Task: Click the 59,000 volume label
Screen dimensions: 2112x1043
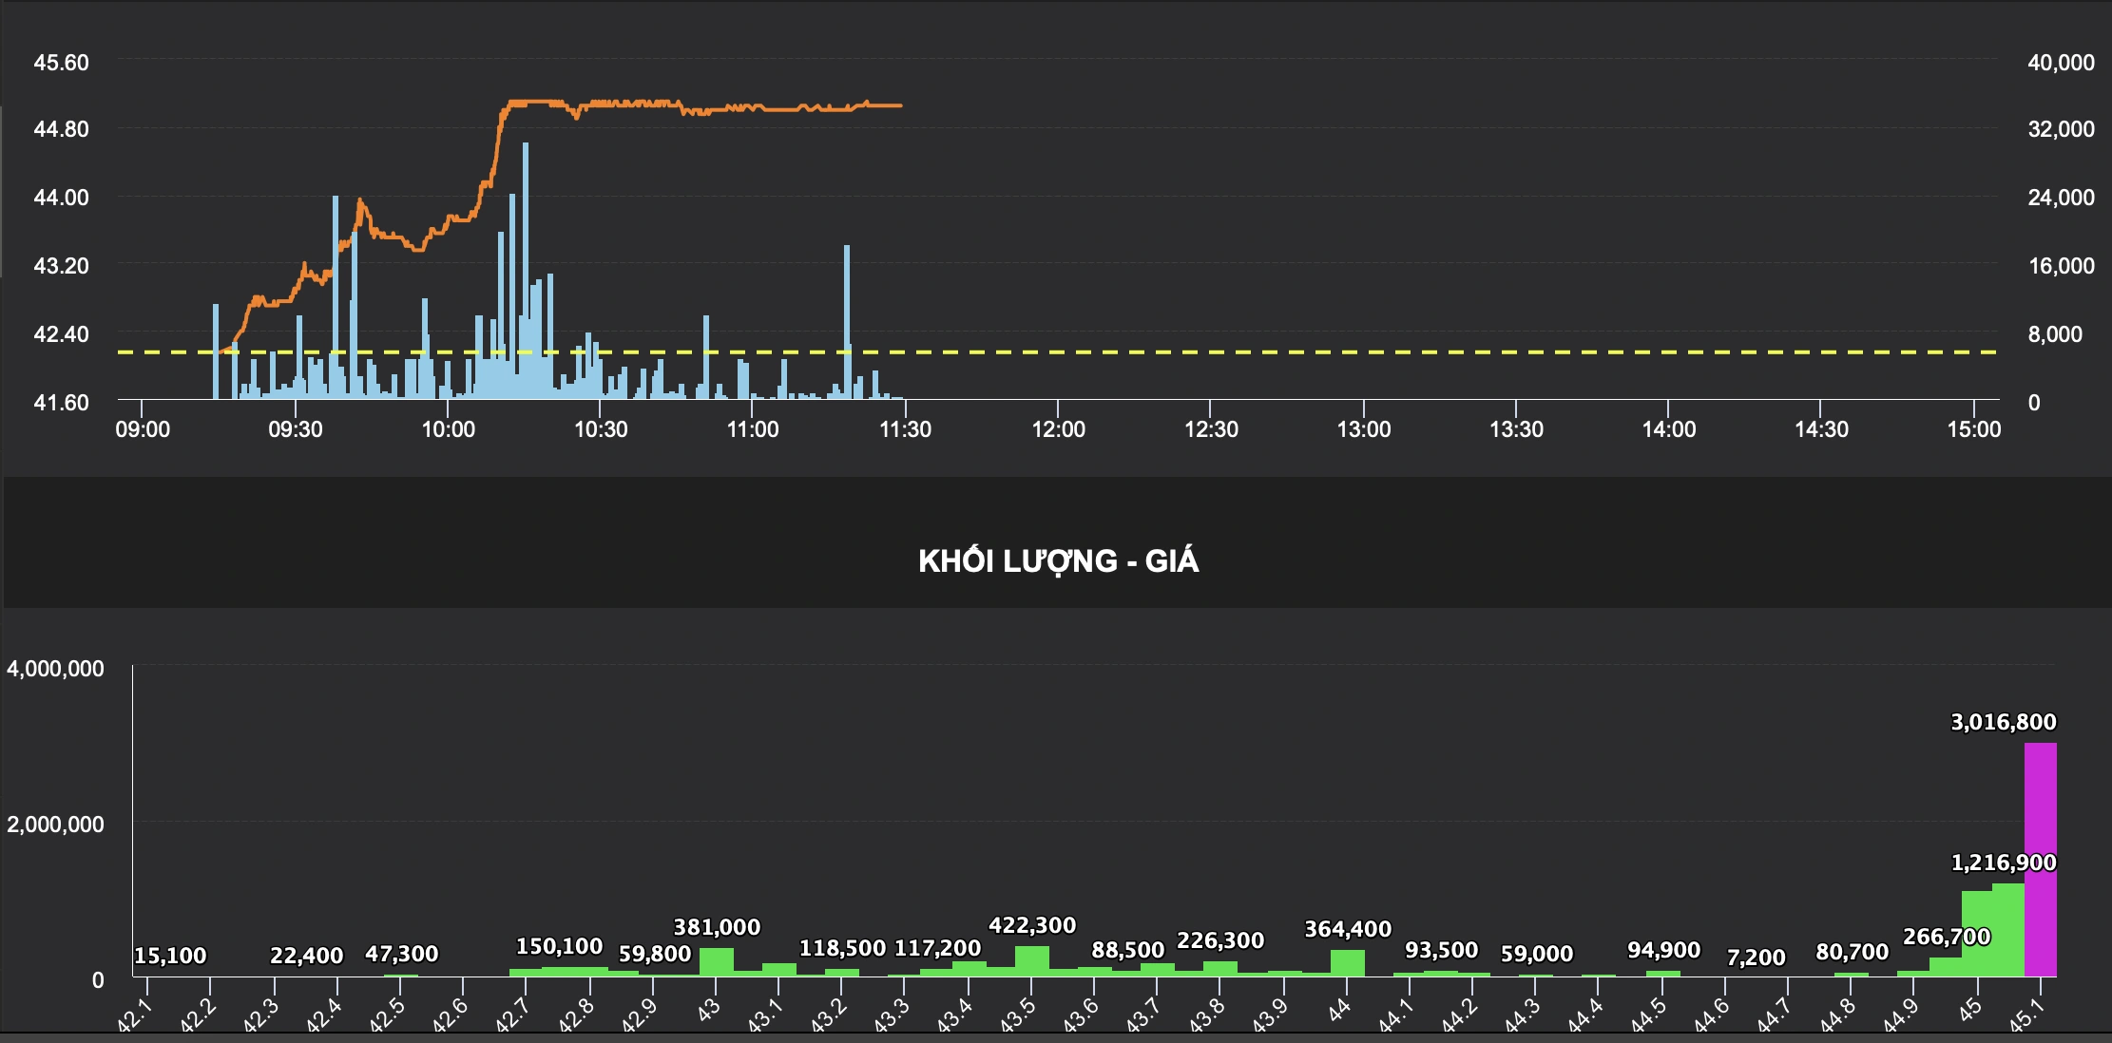Action: 1537,954
